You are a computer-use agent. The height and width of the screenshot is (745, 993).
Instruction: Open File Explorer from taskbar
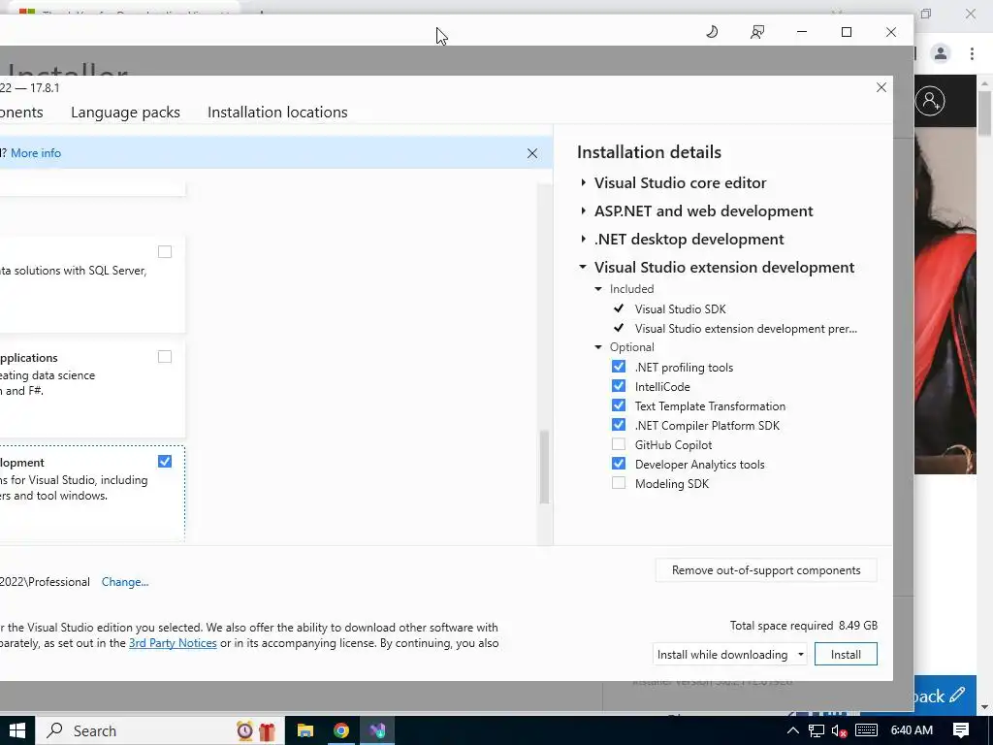point(305,730)
